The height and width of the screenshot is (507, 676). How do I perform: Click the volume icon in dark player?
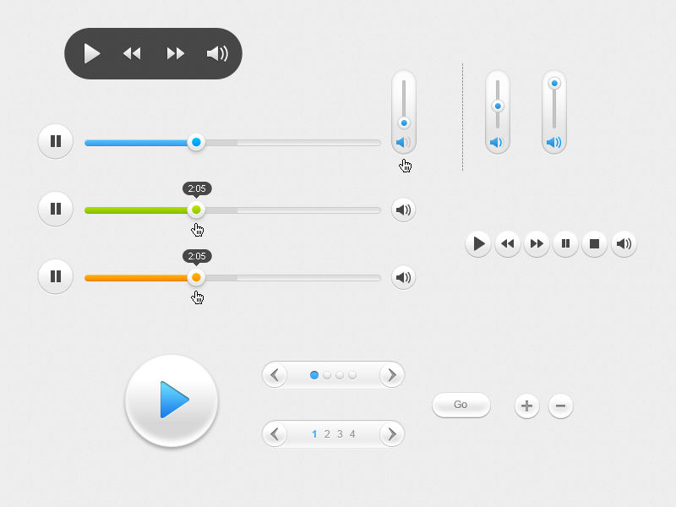(217, 53)
